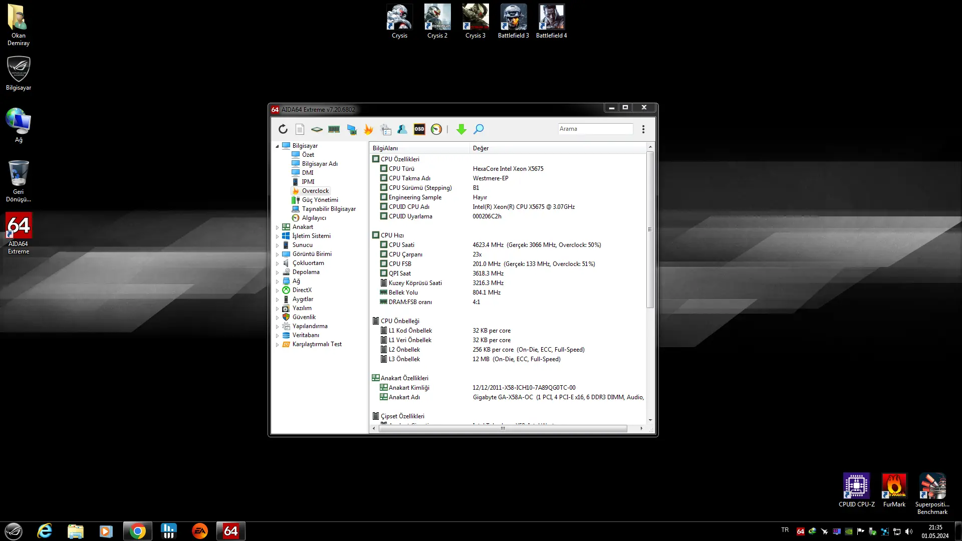Image resolution: width=962 pixels, height=541 pixels.
Task: Click the green download arrow toolbar icon
Action: tap(461, 129)
